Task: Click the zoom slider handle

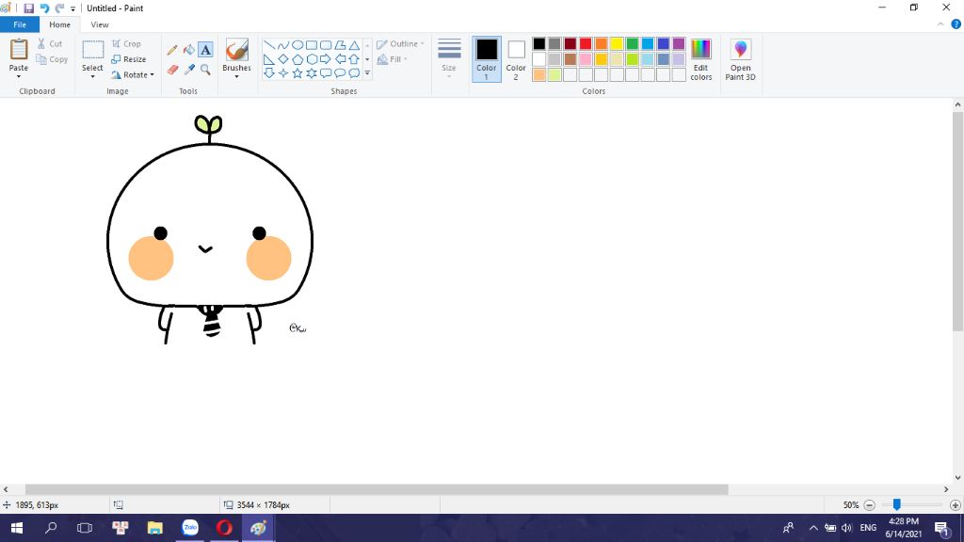Action: (x=897, y=504)
